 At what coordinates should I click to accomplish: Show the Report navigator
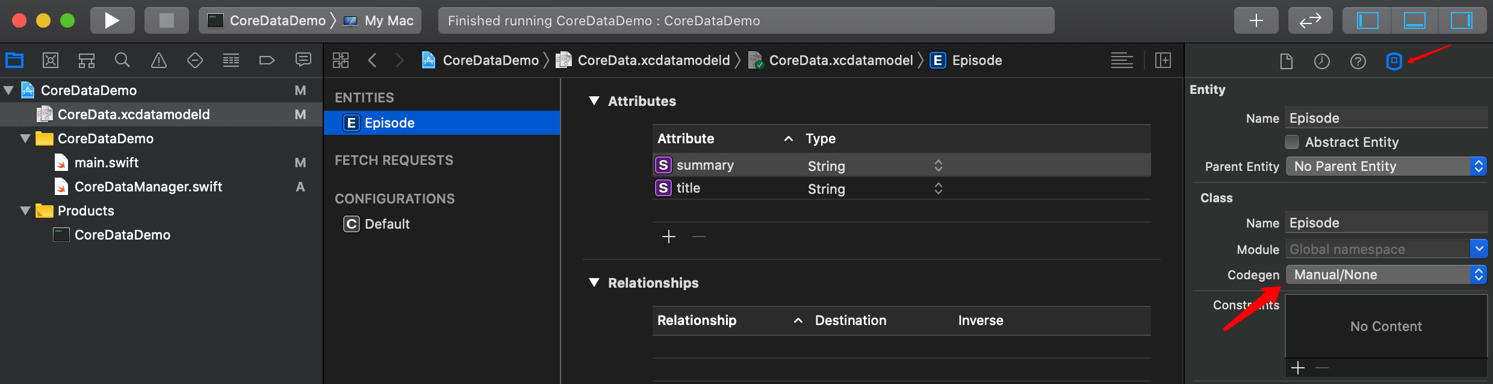pos(303,60)
